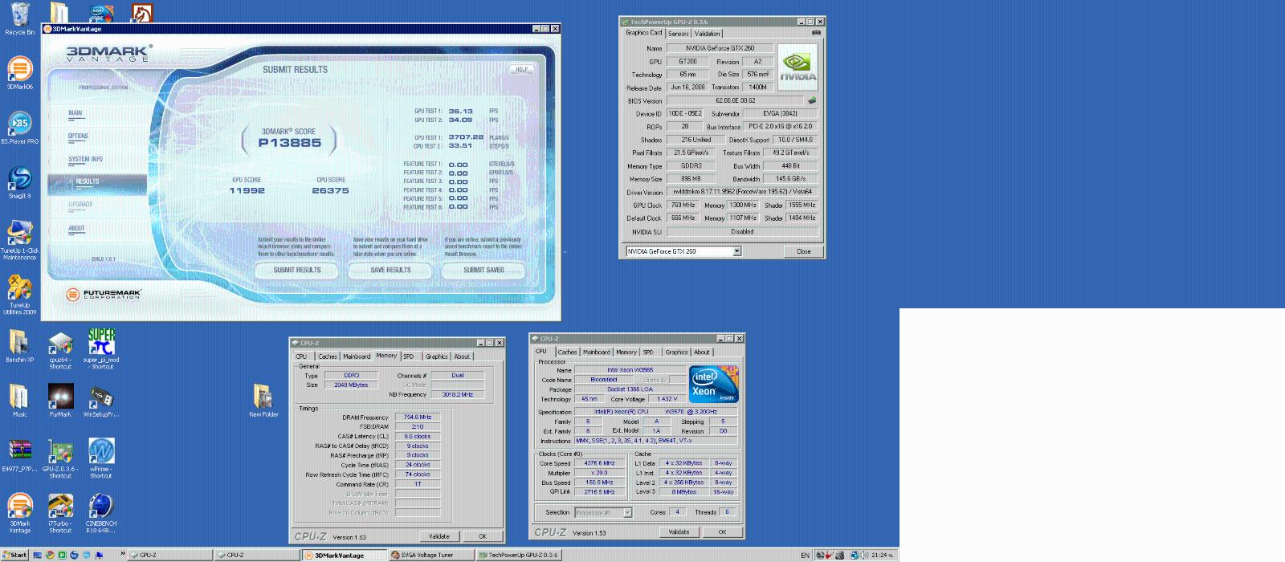Open the Benchin XP folder icon
Viewport: 1285px width, 562px height.
pyautogui.click(x=19, y=346)
